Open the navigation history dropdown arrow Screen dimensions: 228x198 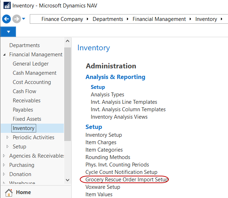[24, 19]
